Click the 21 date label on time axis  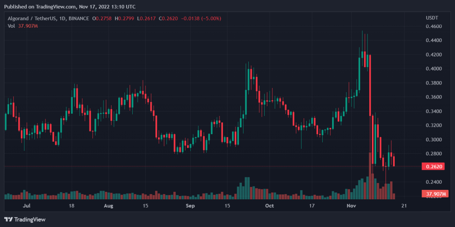click(404, 206)
